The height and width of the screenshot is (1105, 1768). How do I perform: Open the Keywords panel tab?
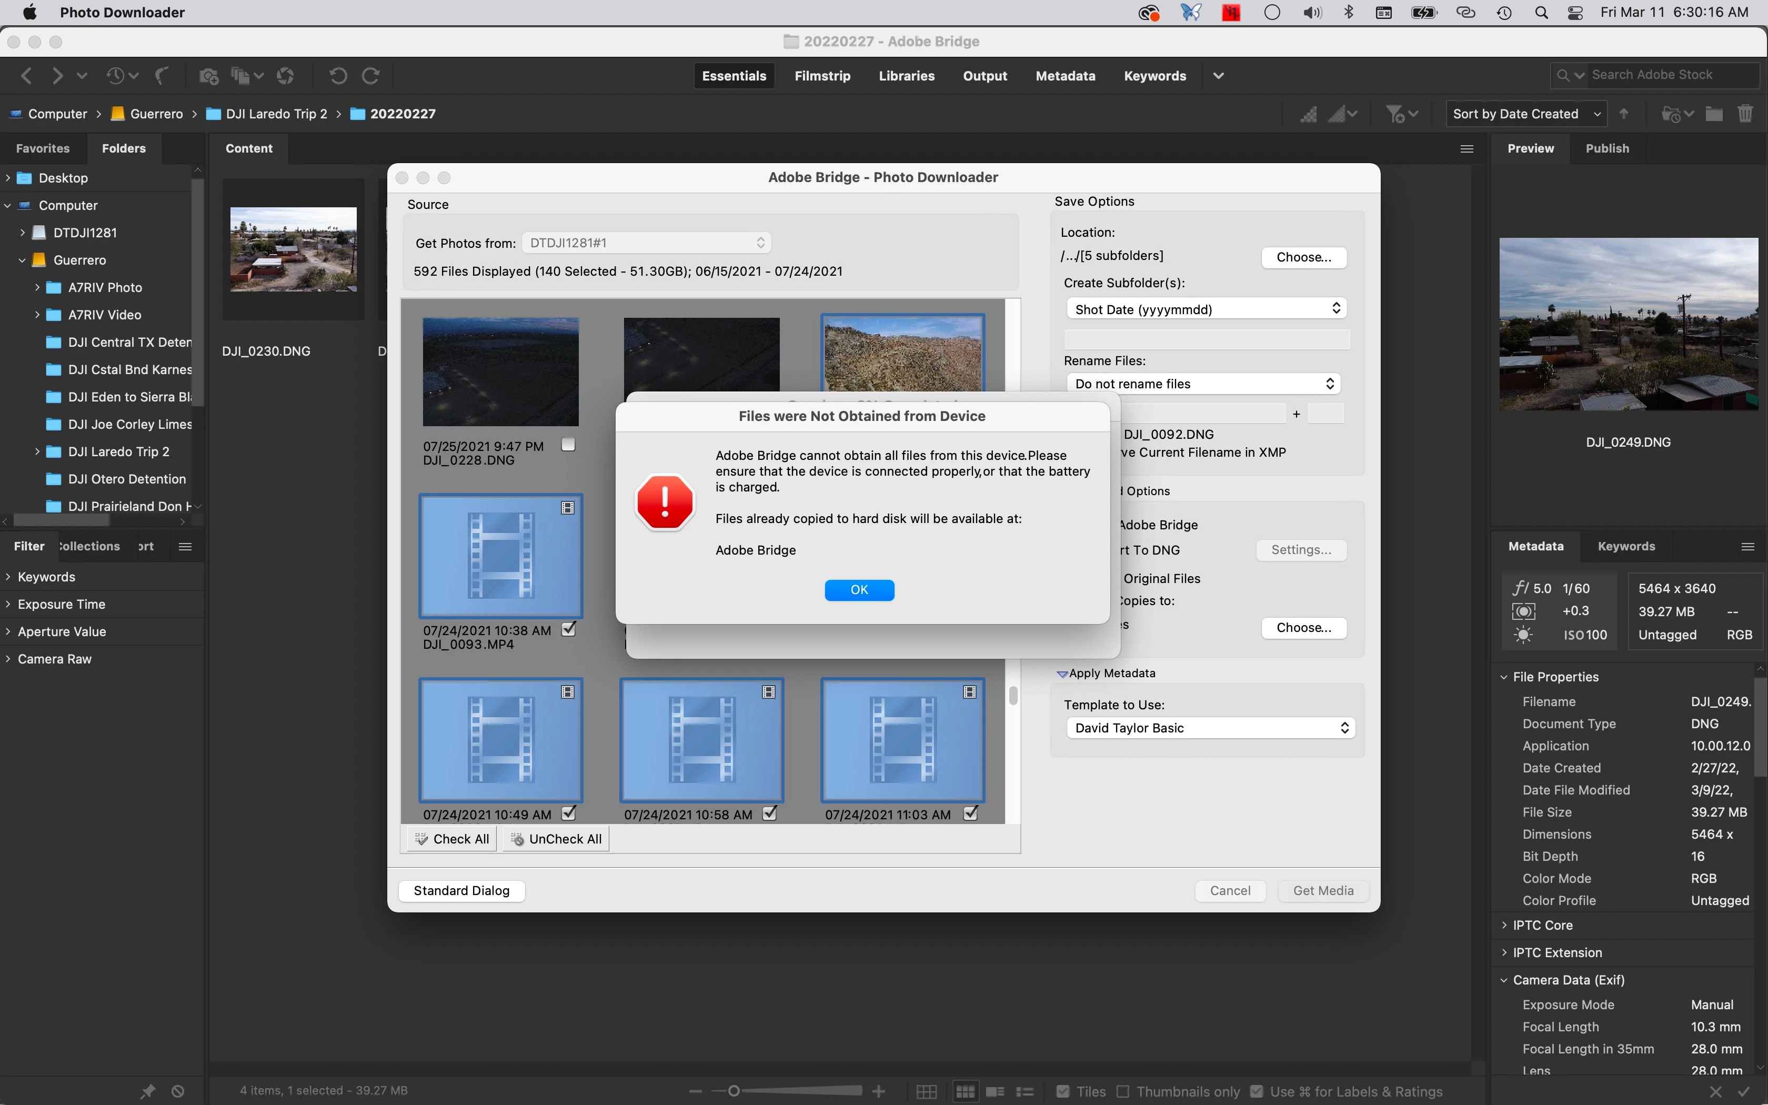point(1625,547)
